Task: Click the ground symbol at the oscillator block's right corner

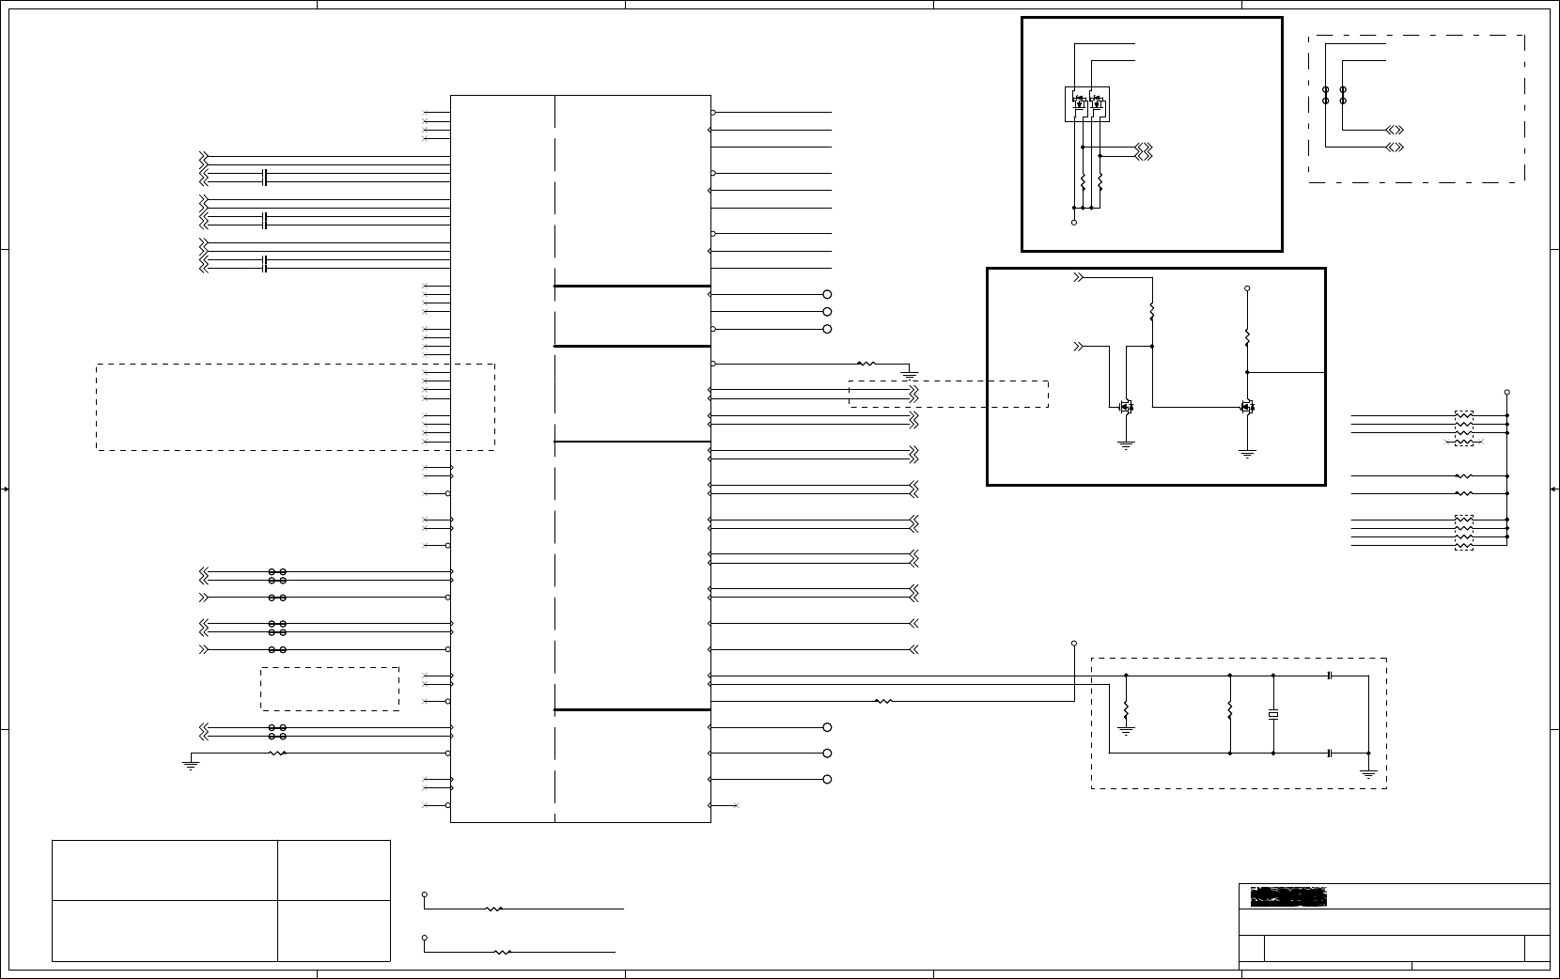Action: 1368,773
